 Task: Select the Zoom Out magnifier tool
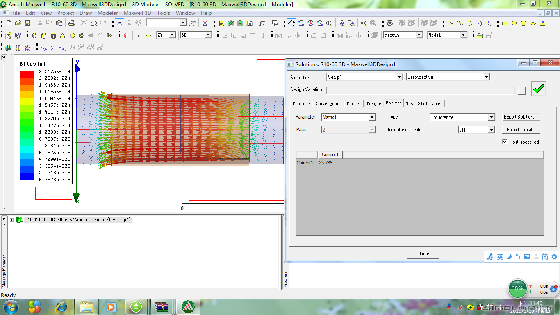click(x=351, y=23)
